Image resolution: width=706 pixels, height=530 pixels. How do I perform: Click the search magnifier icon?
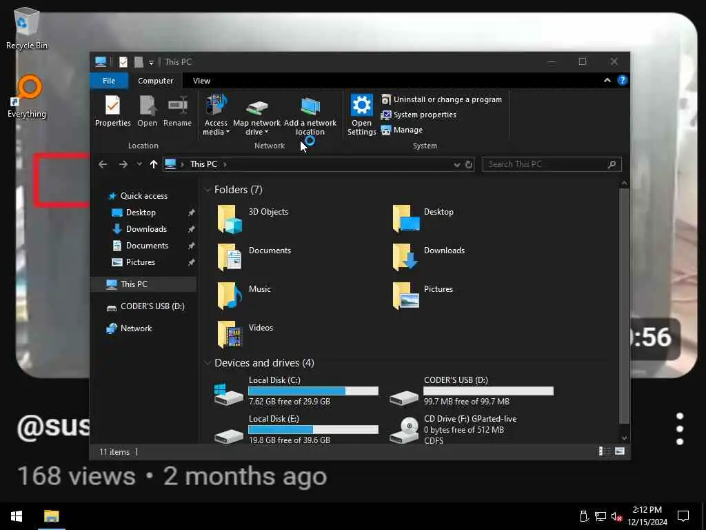coord(612,164)
